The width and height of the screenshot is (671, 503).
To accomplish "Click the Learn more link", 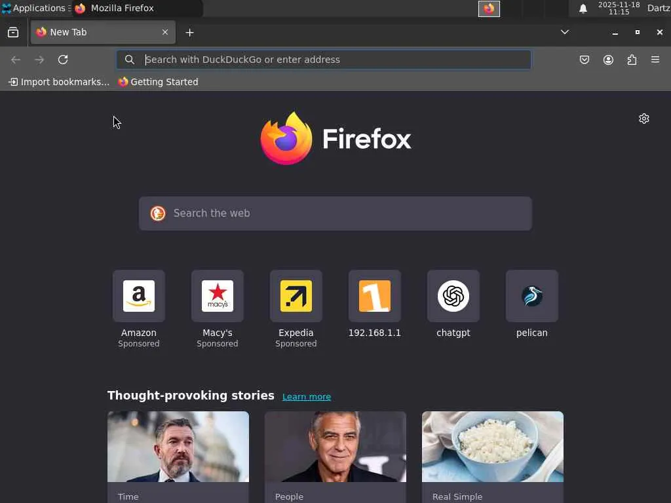I will coord(307,397).
